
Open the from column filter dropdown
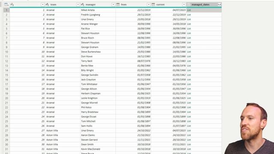pos(149,5)
